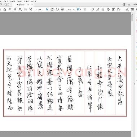The height and width of the screenshot is (137, 137).
Task: Click the share with others icon
Action: pos(127,9)
